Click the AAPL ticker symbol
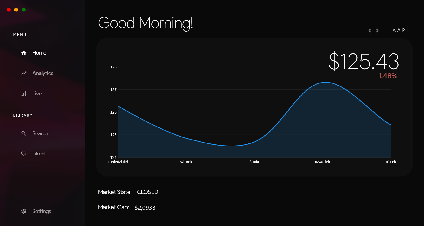The width and height of the screenshot is (424, 226). (401, 30)
